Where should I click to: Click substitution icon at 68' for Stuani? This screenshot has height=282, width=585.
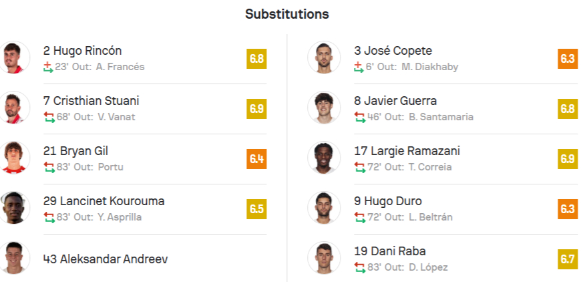click(x=48, y=117)
